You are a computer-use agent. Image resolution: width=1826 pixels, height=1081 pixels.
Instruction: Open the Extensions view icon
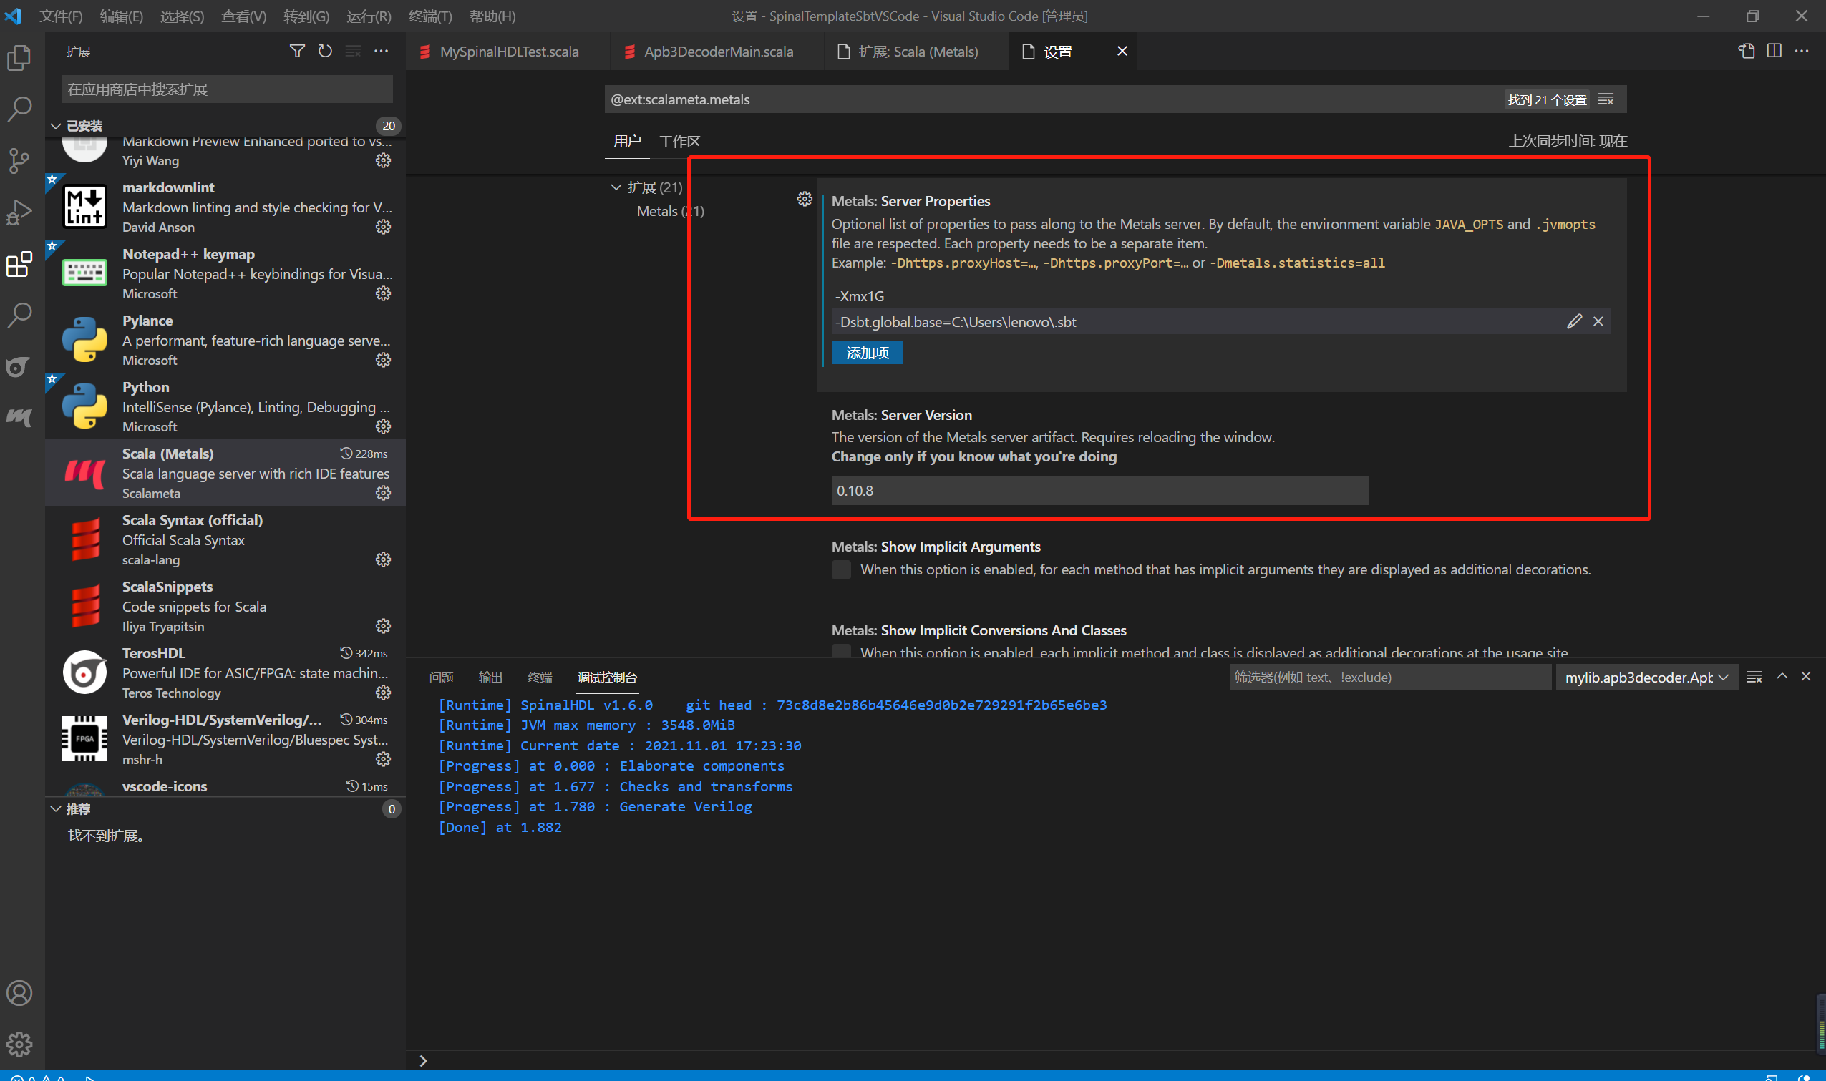[19, 265]
